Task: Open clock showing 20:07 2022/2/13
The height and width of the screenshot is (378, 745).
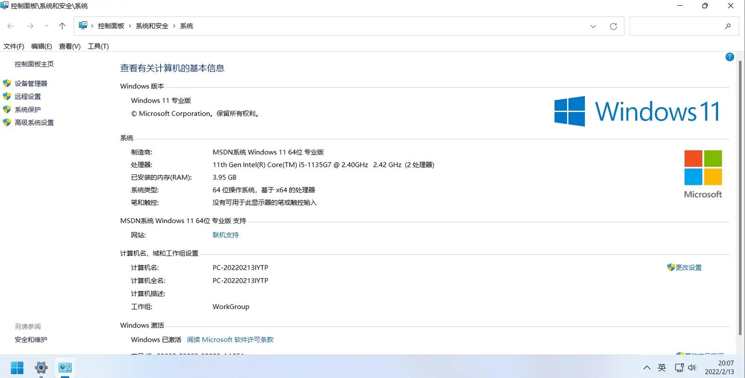Action: (x=719, y=368)
